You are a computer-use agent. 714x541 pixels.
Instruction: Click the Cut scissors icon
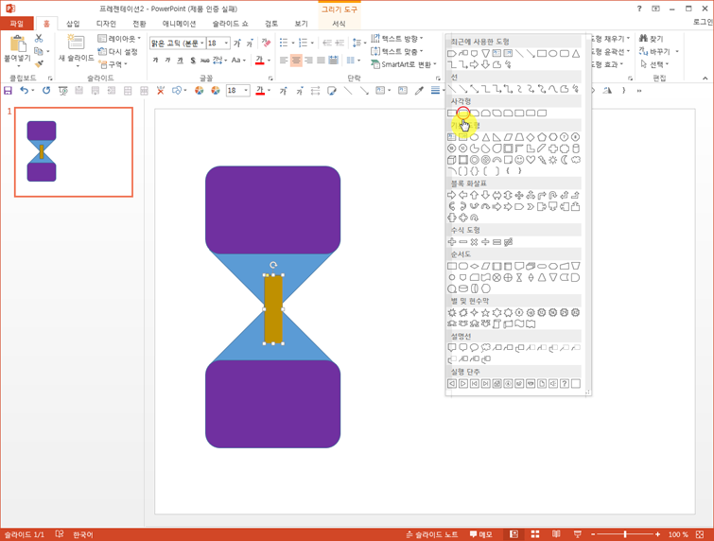pos(39,38)
